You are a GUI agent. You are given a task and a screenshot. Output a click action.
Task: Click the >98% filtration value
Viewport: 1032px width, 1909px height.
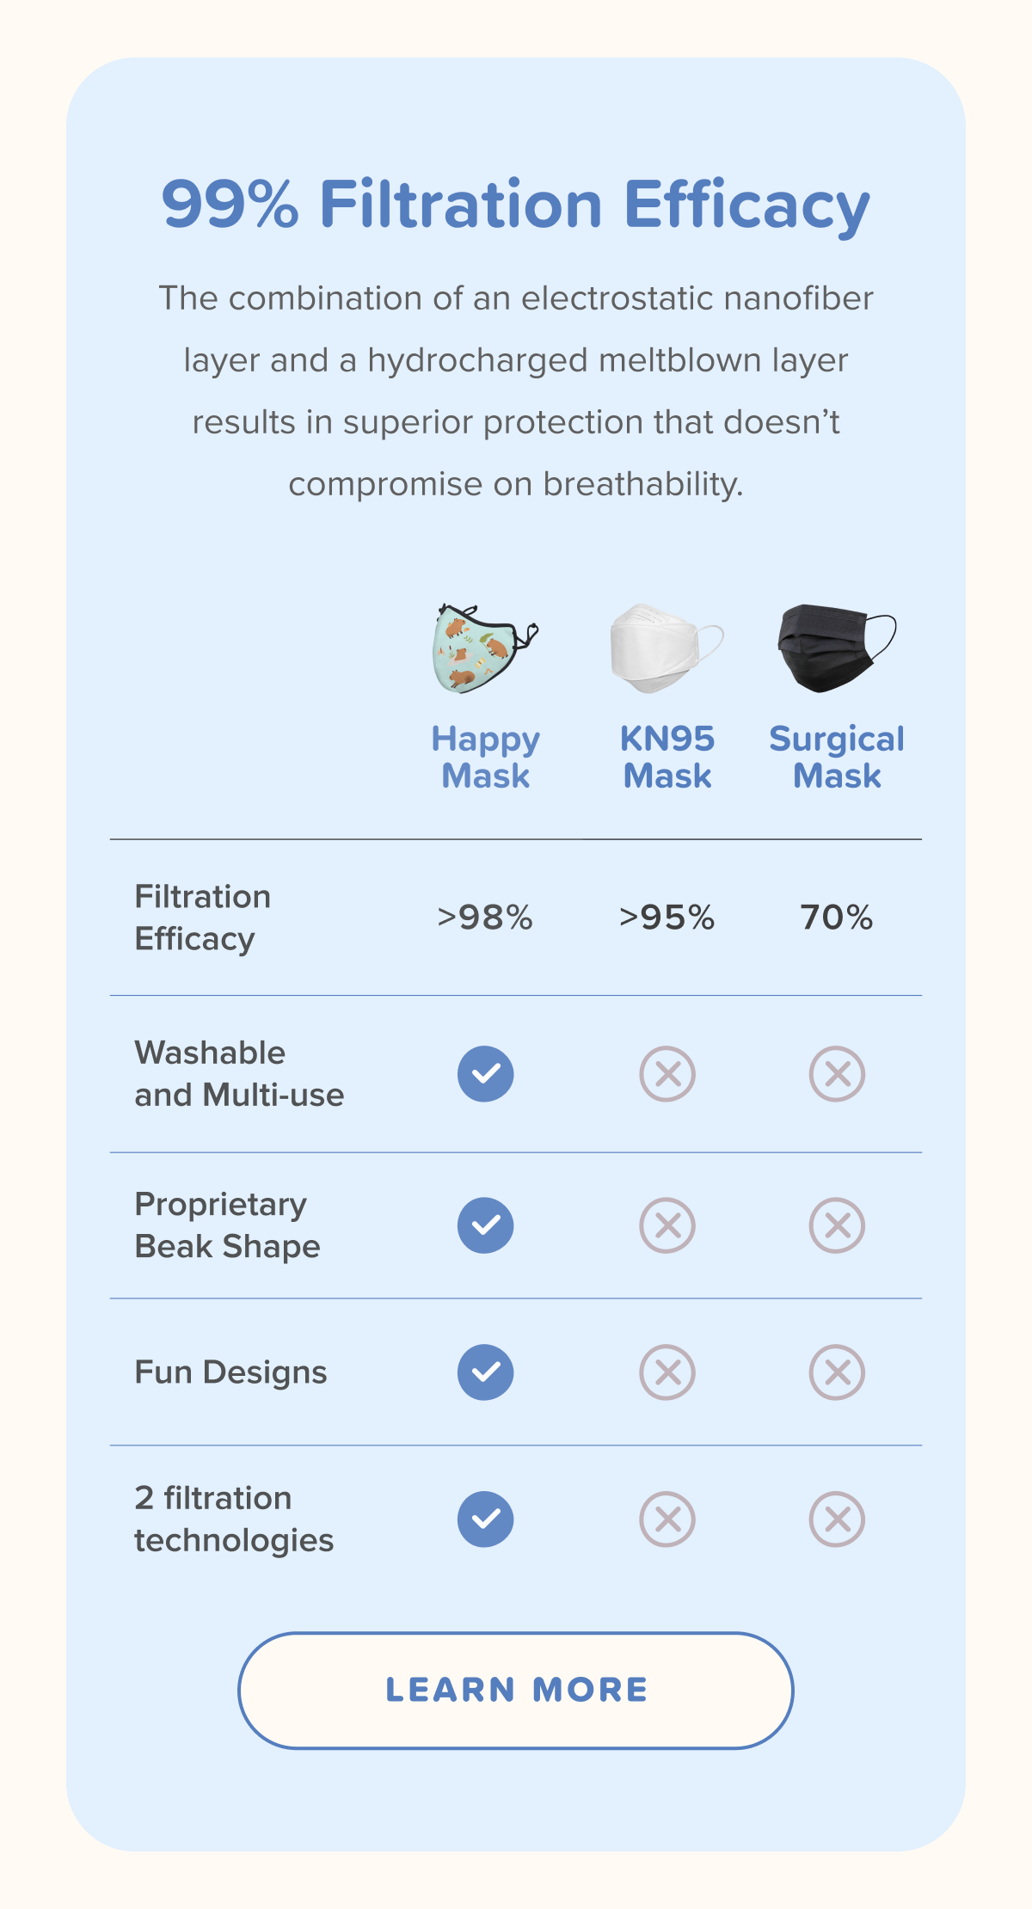tap(485, 918)
